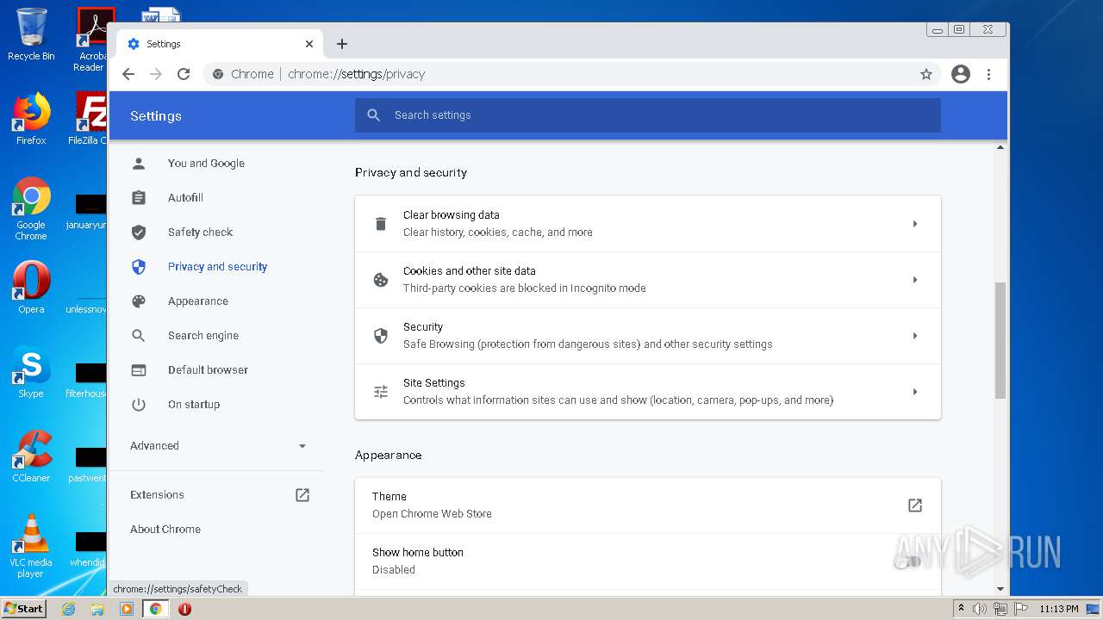The image size is (1103, 620).
Task: Select the Search engine magnifier icon
Action: pyautogui.click(x=139, y=336)
